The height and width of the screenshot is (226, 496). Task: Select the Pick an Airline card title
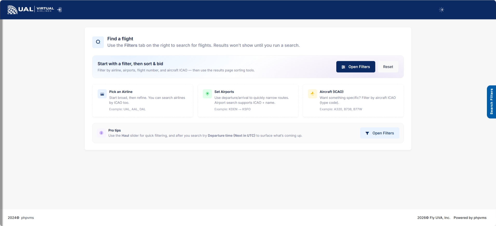pyautogui.click(x=121, y=92)
